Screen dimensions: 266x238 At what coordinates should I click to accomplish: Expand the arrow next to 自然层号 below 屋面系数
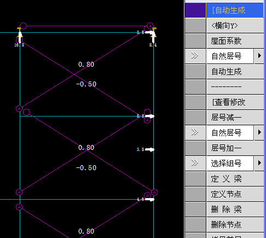[259, 56]
